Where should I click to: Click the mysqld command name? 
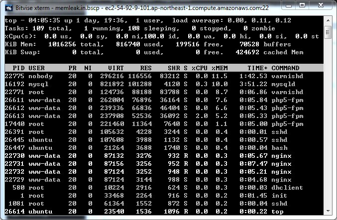(x=283, y=84)
